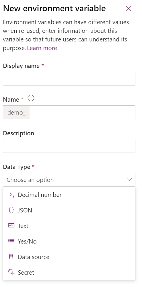The height and width of the screenshot is (287, 142).
Task: Select Data source option
Action: [x=69, y=257]
